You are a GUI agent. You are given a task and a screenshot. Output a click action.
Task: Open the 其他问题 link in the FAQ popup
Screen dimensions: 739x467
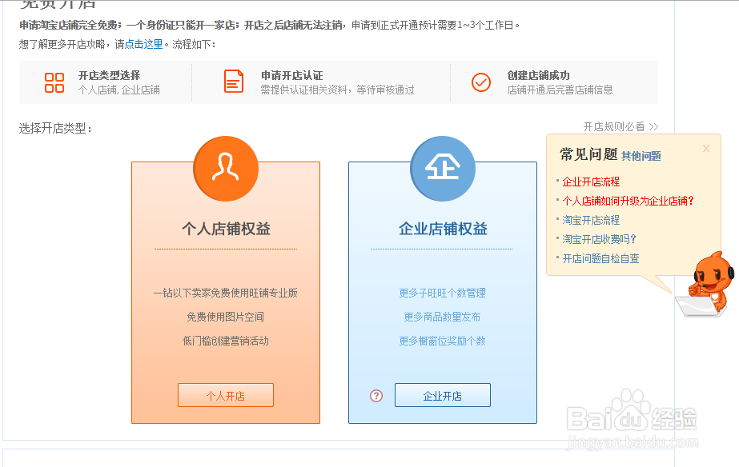click(x=641, y=156)
